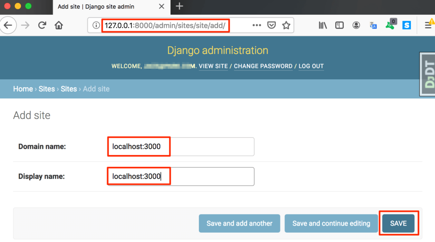Screen dimensions: 435x242
Task: Go to Home in breadcrumbs
Action: tap(23, 89)
